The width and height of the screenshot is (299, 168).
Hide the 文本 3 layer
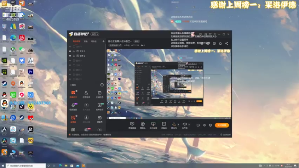(x=70, y=51)
